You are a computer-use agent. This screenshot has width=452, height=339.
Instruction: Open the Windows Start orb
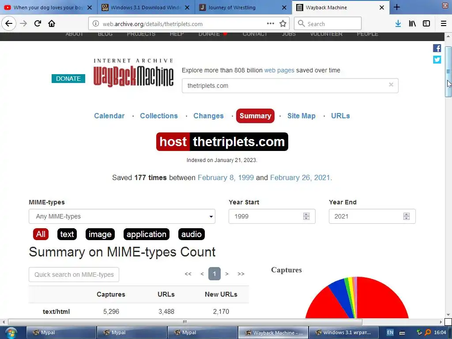11,333
